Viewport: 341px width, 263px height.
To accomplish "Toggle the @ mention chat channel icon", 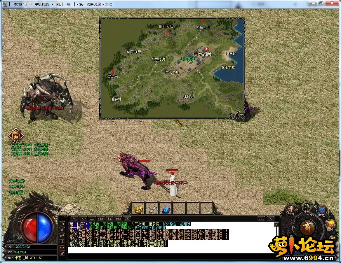I will click(x=62, y=253).
